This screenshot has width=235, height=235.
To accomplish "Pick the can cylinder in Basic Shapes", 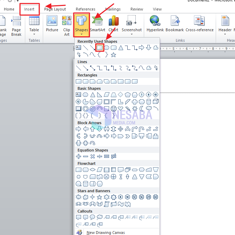I will click(148, 102).
